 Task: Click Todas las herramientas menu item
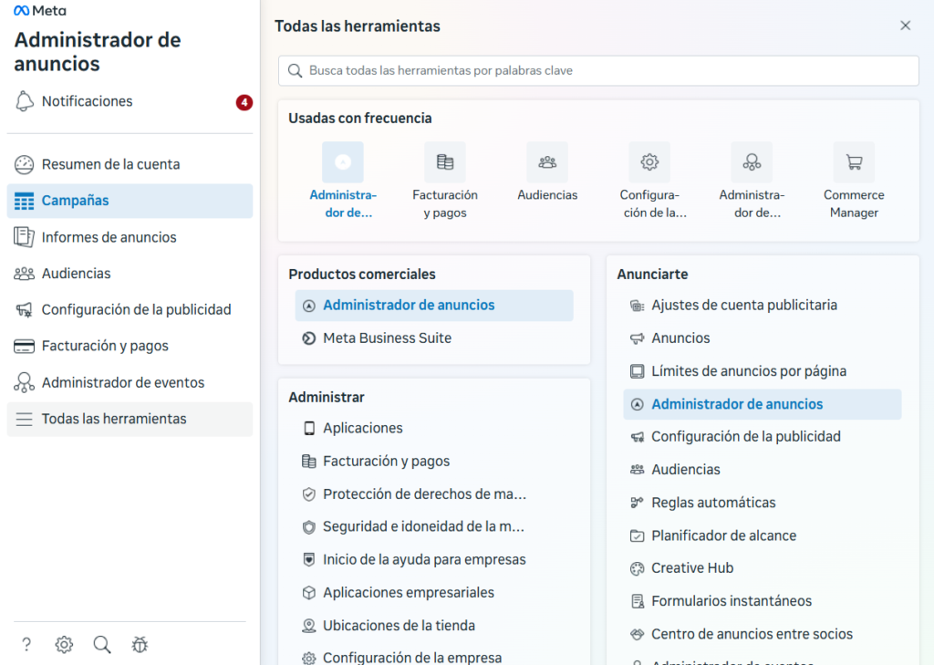[130, 419]
